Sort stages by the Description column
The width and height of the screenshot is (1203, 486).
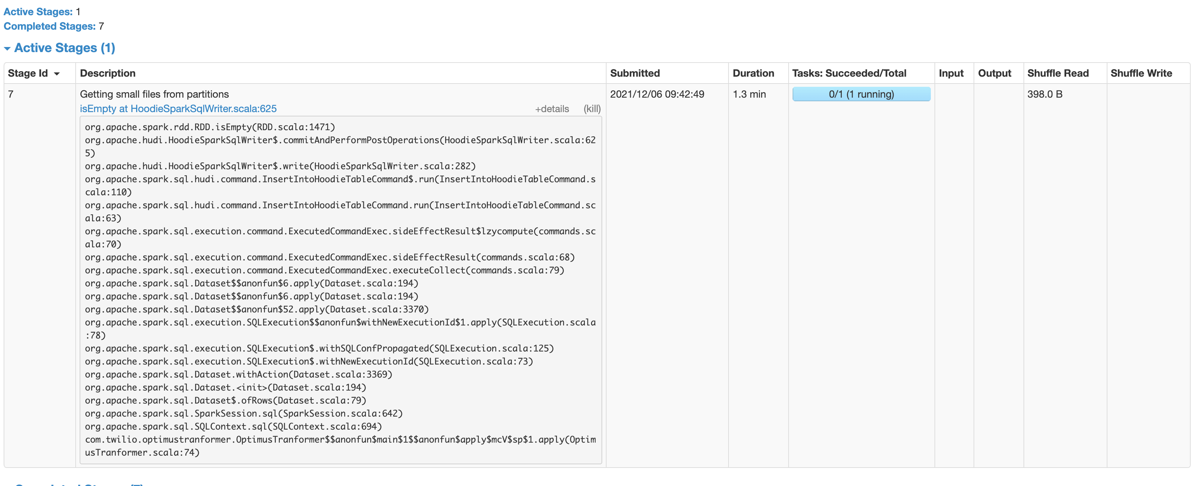click(x=107, y=73)
